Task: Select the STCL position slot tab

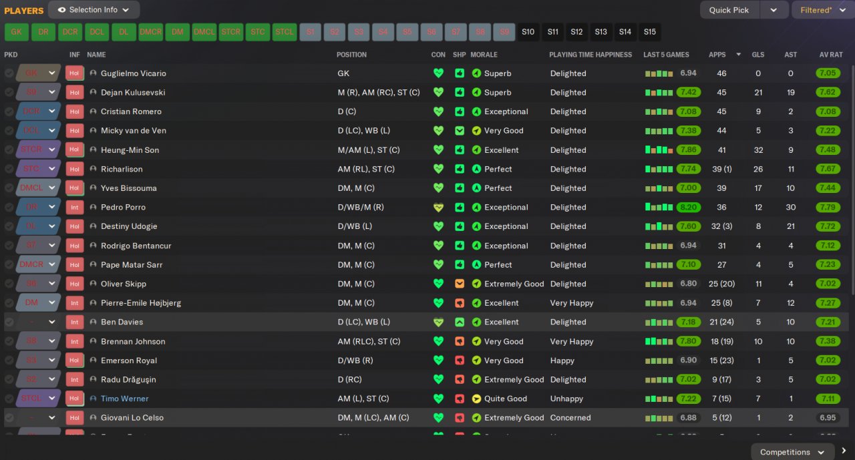Action: (285, 32)
